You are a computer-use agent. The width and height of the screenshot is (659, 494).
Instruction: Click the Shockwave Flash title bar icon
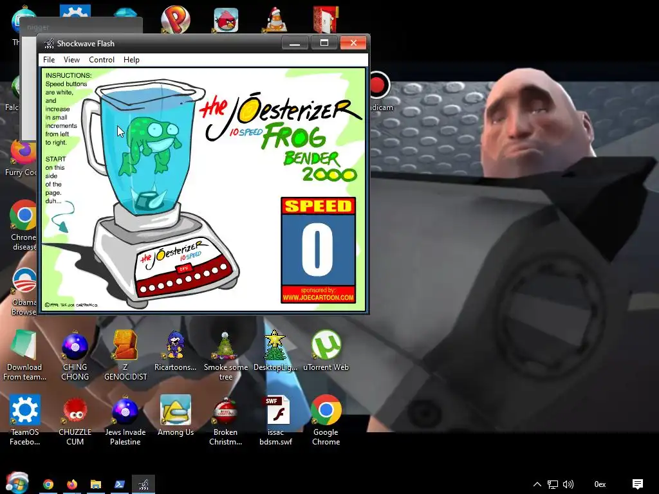point(49,43)
